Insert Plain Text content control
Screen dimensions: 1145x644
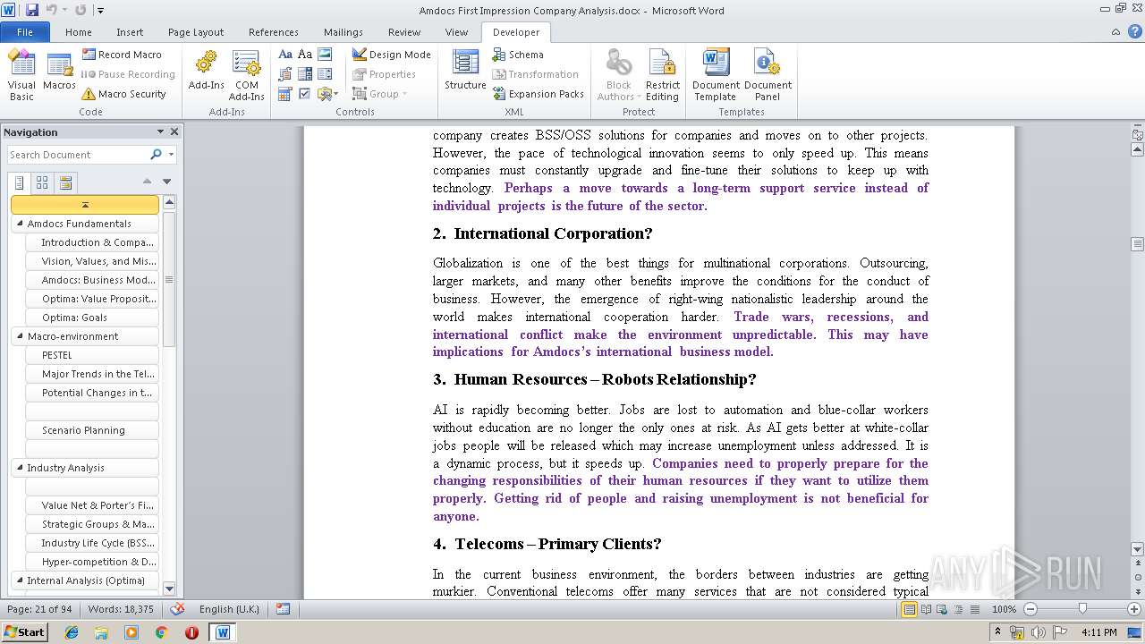pos(305,55)
